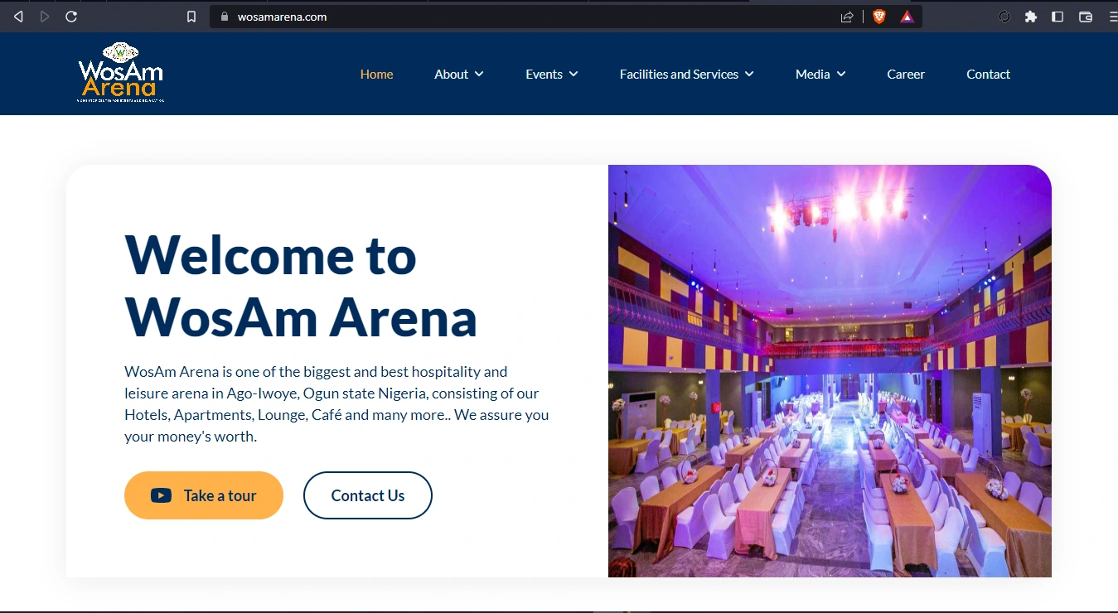This screenshot has width=1118, height=613.
Task: Expand the Facilities and Services chevron
Action: (749, 75)
